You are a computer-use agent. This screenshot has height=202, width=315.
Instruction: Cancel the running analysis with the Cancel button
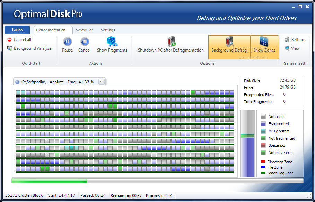pyautogui.click(x=84, y=45)
